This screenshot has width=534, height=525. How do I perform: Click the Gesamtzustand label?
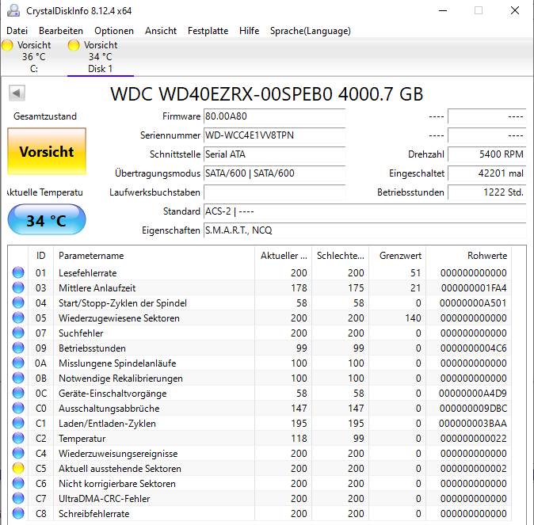[x=45, y=116]
